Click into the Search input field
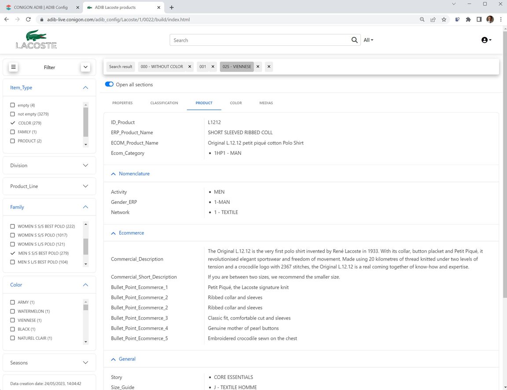 point(260,40)
